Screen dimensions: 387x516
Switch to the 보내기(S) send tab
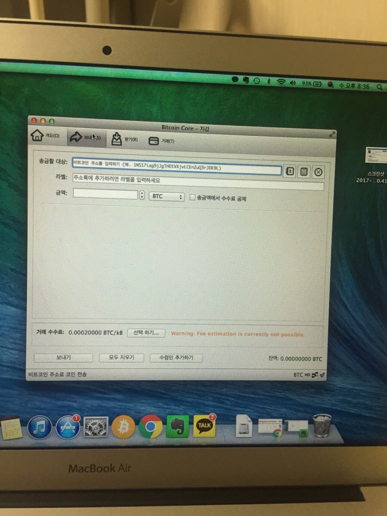point(86,137)
